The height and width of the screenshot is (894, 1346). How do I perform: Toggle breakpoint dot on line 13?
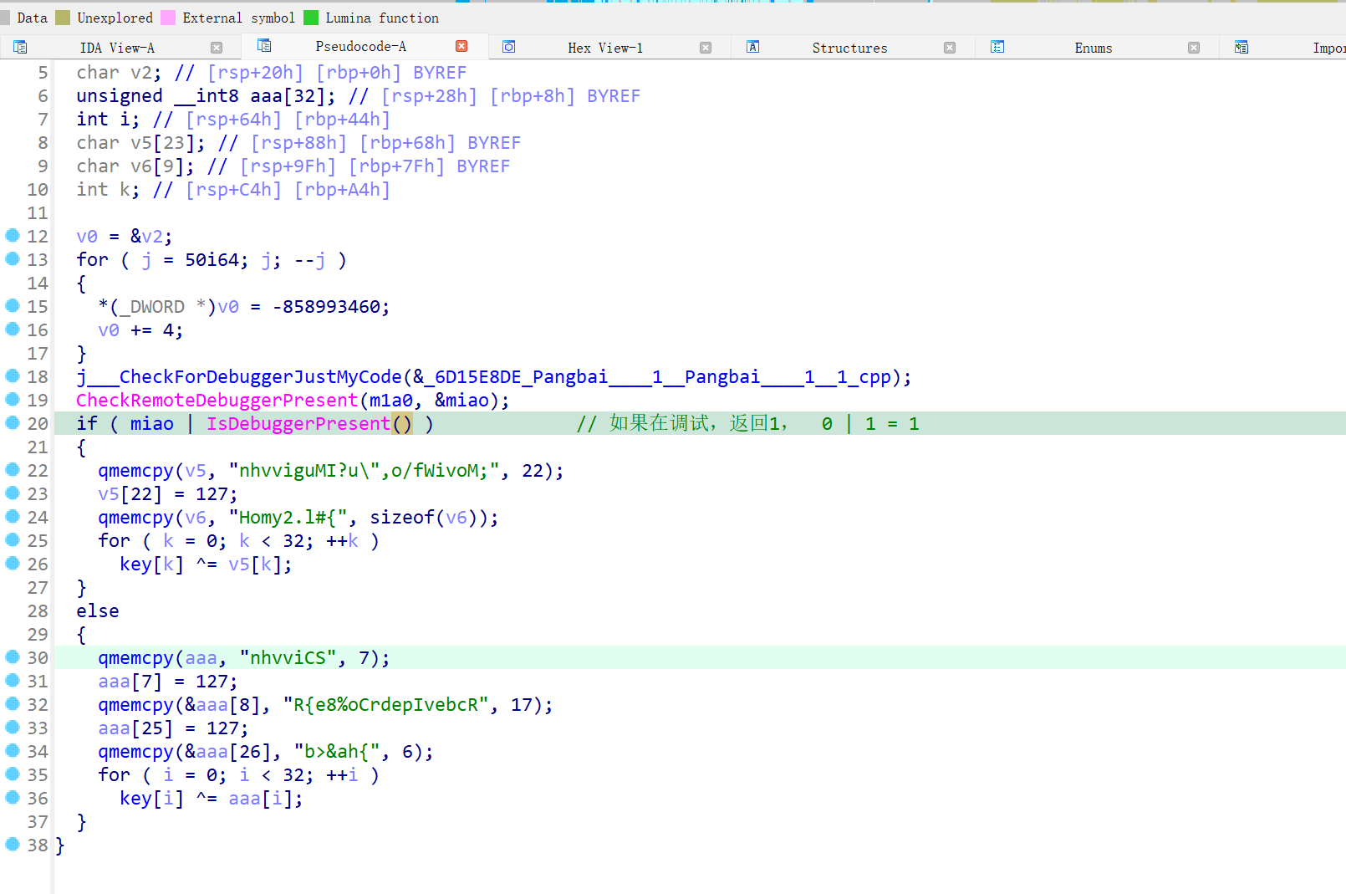13,259
